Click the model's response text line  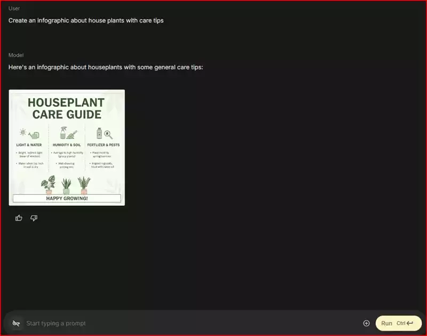click(x=106, y=67)
